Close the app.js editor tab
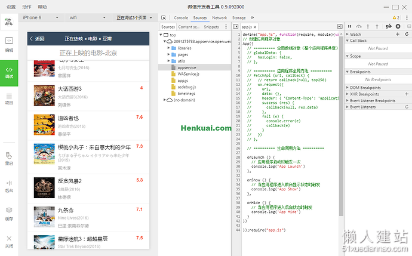The image size is (412, 256). click(x=254, y=27)
